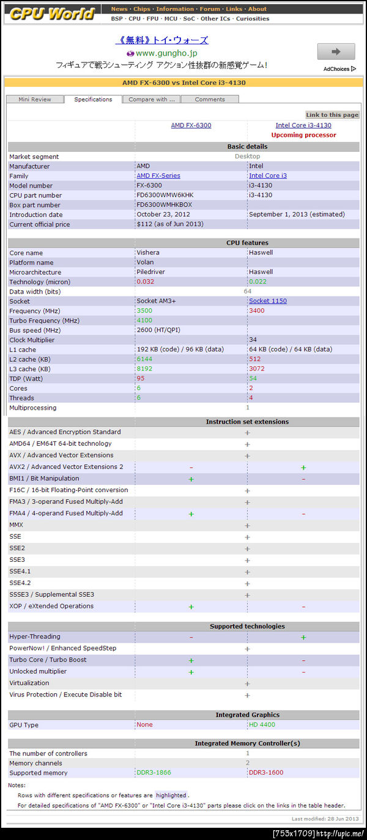Go to the MCU category link
The height and width of the screenshot is (840, 367).
click(171, 18)
